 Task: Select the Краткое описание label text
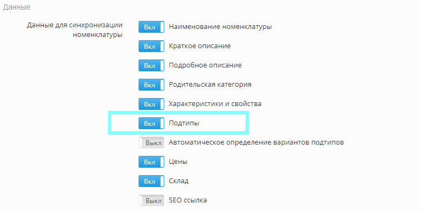click(x=200, y=46)
